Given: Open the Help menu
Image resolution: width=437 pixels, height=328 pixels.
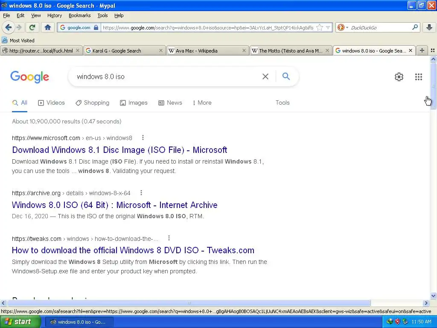Looking at the screenshot, I should [119, 15].
